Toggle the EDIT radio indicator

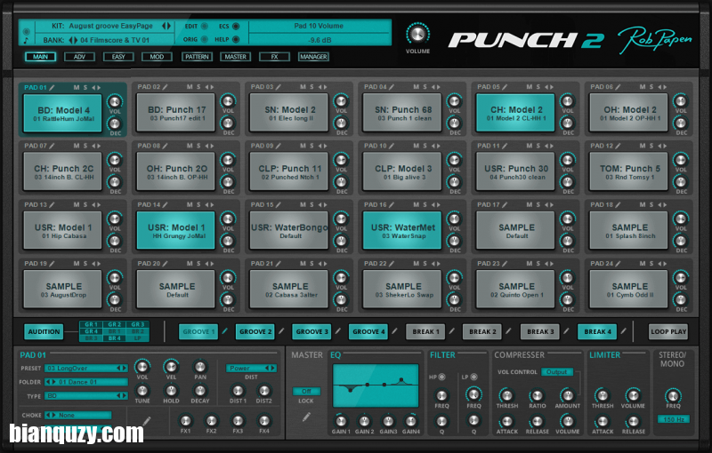(x=205, y=27)
